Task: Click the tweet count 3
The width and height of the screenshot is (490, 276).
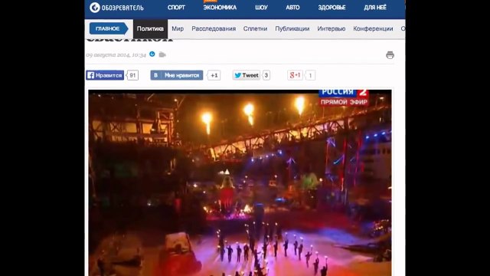Action: click(x=266, y=75)
